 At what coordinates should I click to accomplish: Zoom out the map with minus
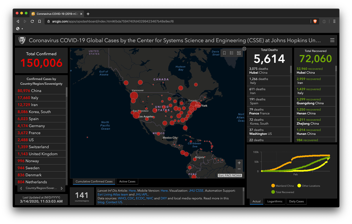239,169
